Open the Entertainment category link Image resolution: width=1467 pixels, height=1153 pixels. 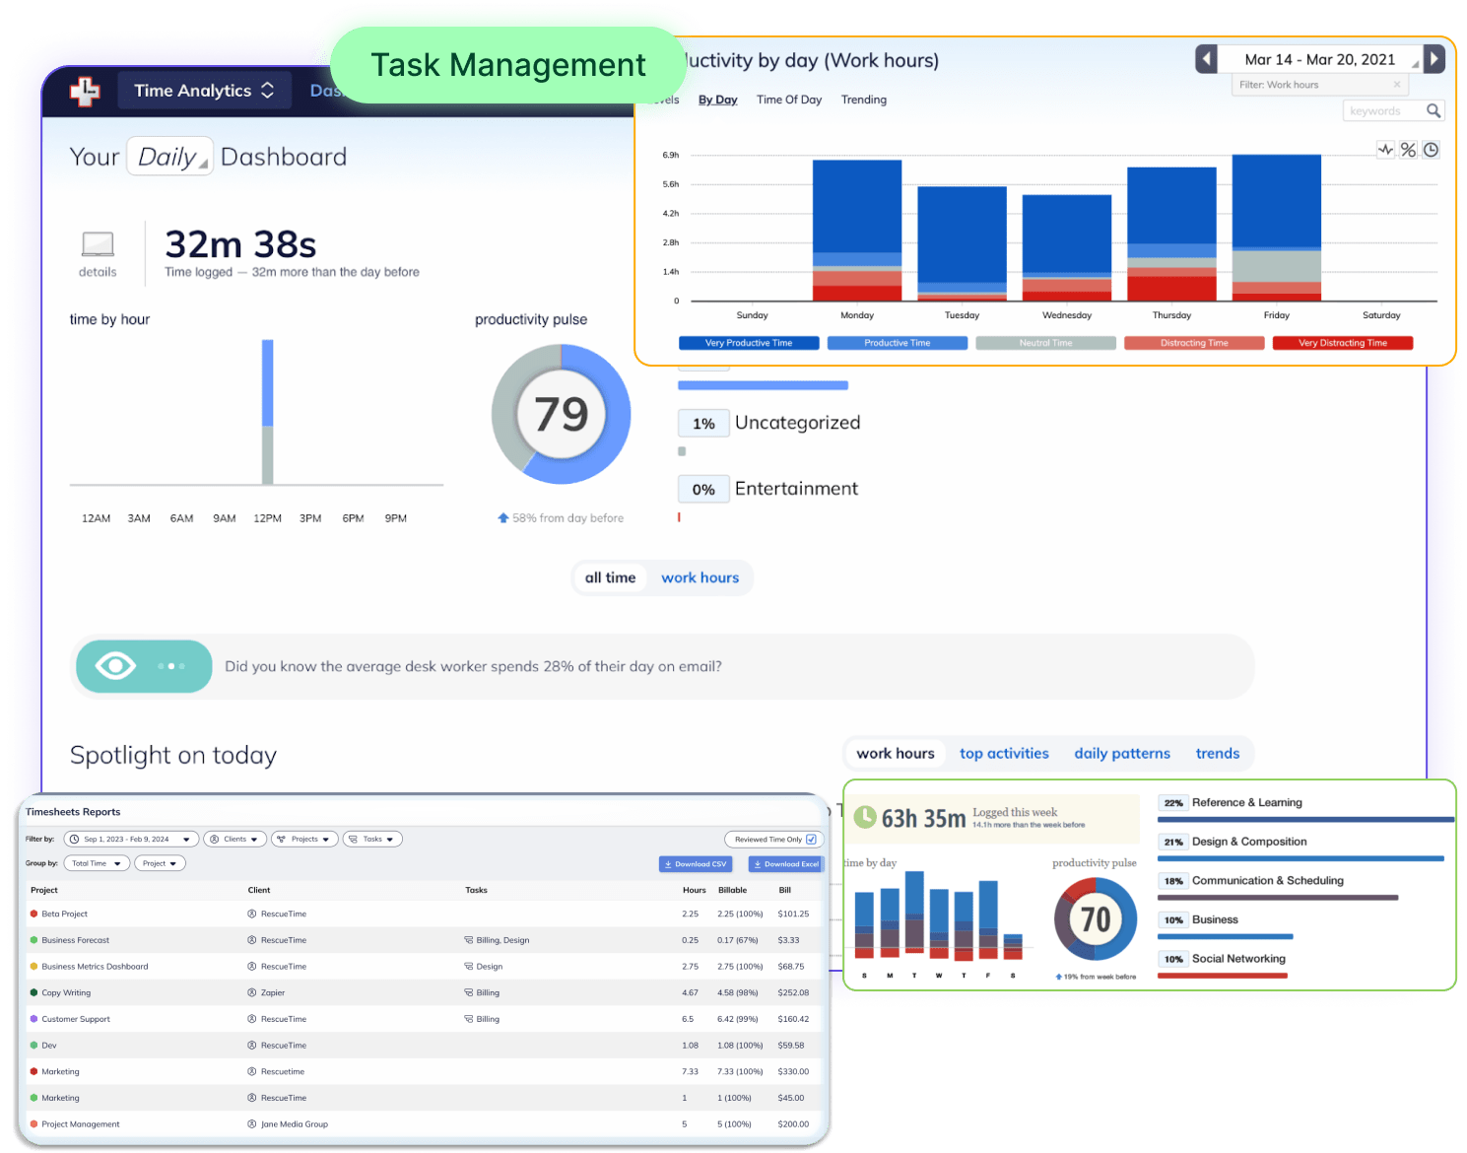tap(796, 489)
